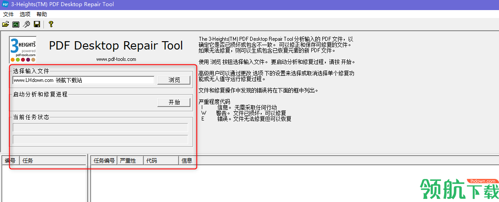Click the upper task status progress bar
The height and width of the screenshot is (202, 499).
click(100, 127)
